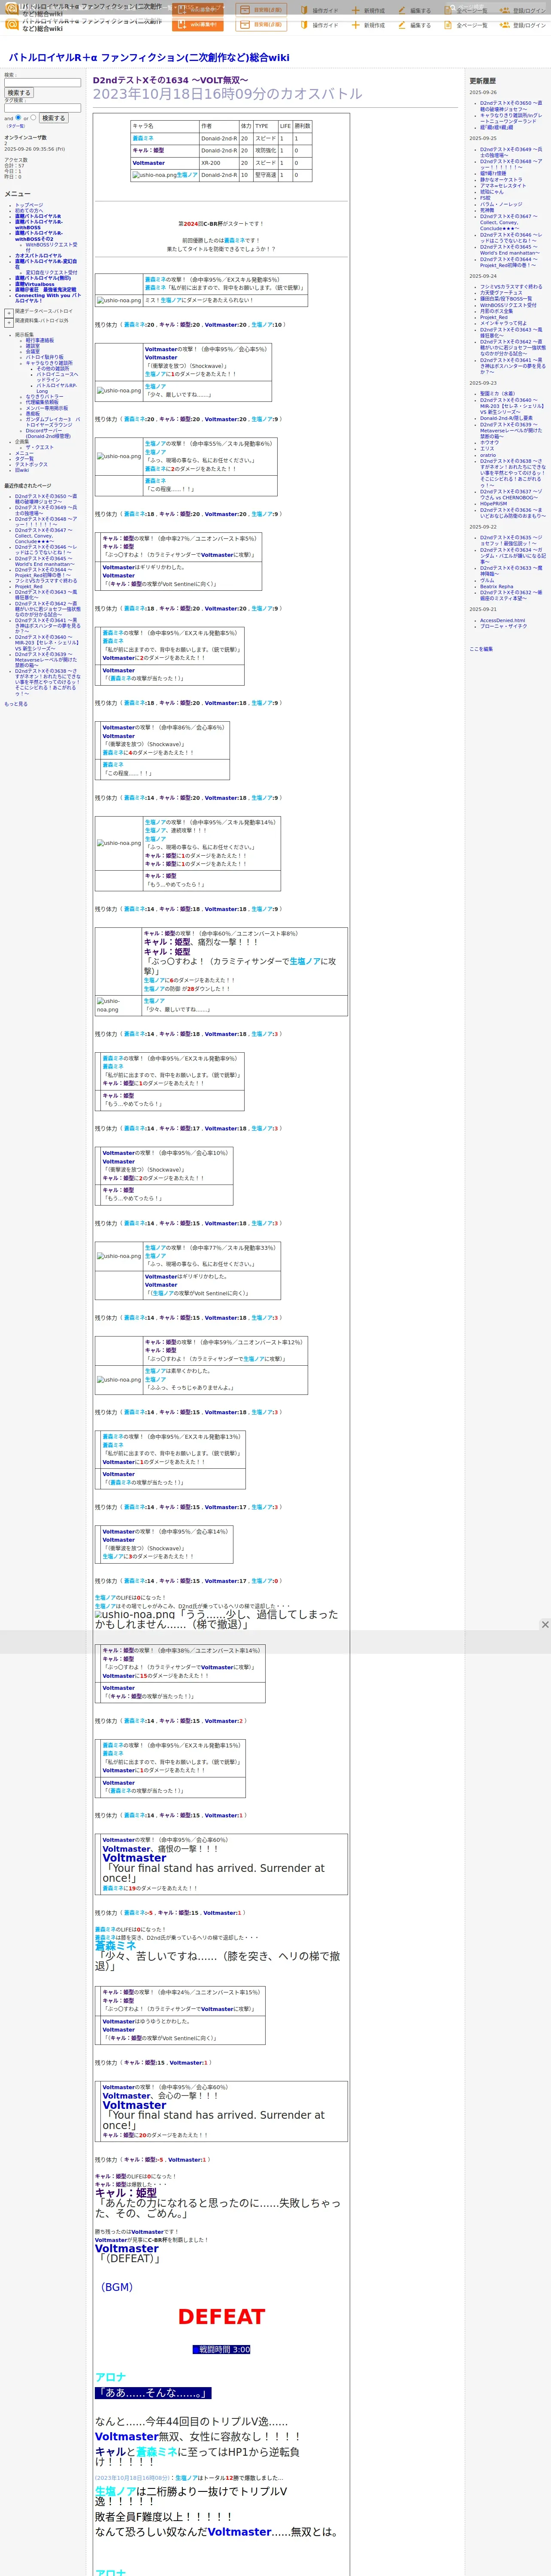Click Voltmaster in the character table
This screenshot has height=2576, width=551.
pyautogui.click(x=149, y=163)
